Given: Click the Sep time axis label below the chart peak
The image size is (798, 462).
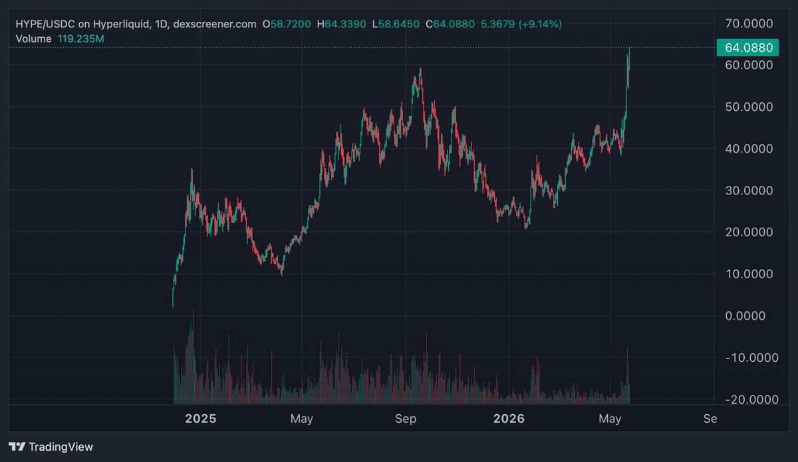Looking at the screenshot, I should [406, 420].
